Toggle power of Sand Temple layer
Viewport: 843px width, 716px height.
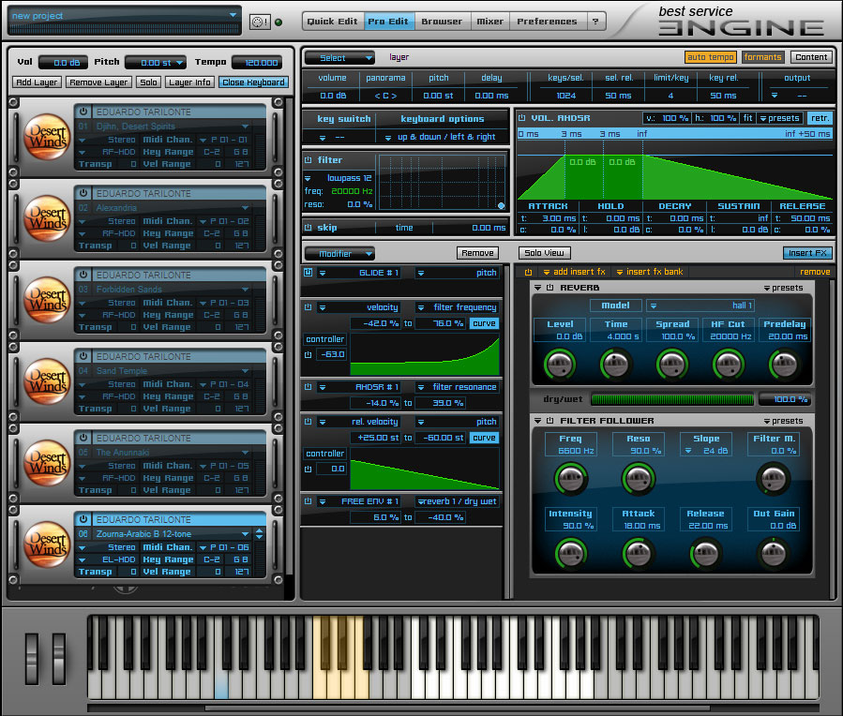click(x=83, y=356)
